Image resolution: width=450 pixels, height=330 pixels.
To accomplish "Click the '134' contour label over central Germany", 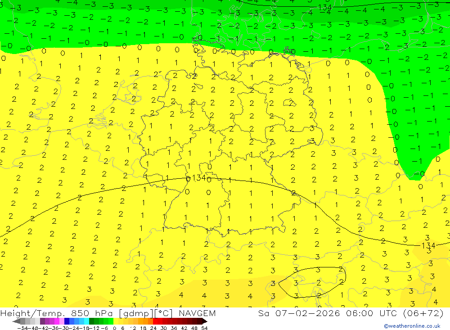I will tap(199, 178).
